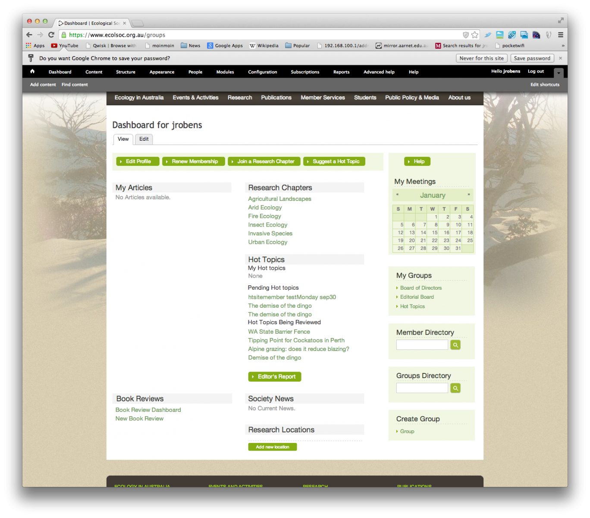Image resolution: width=590 pixels, height=518 pixels.
Task: Open the People admin menu
Action: click(x=195, y=72)
